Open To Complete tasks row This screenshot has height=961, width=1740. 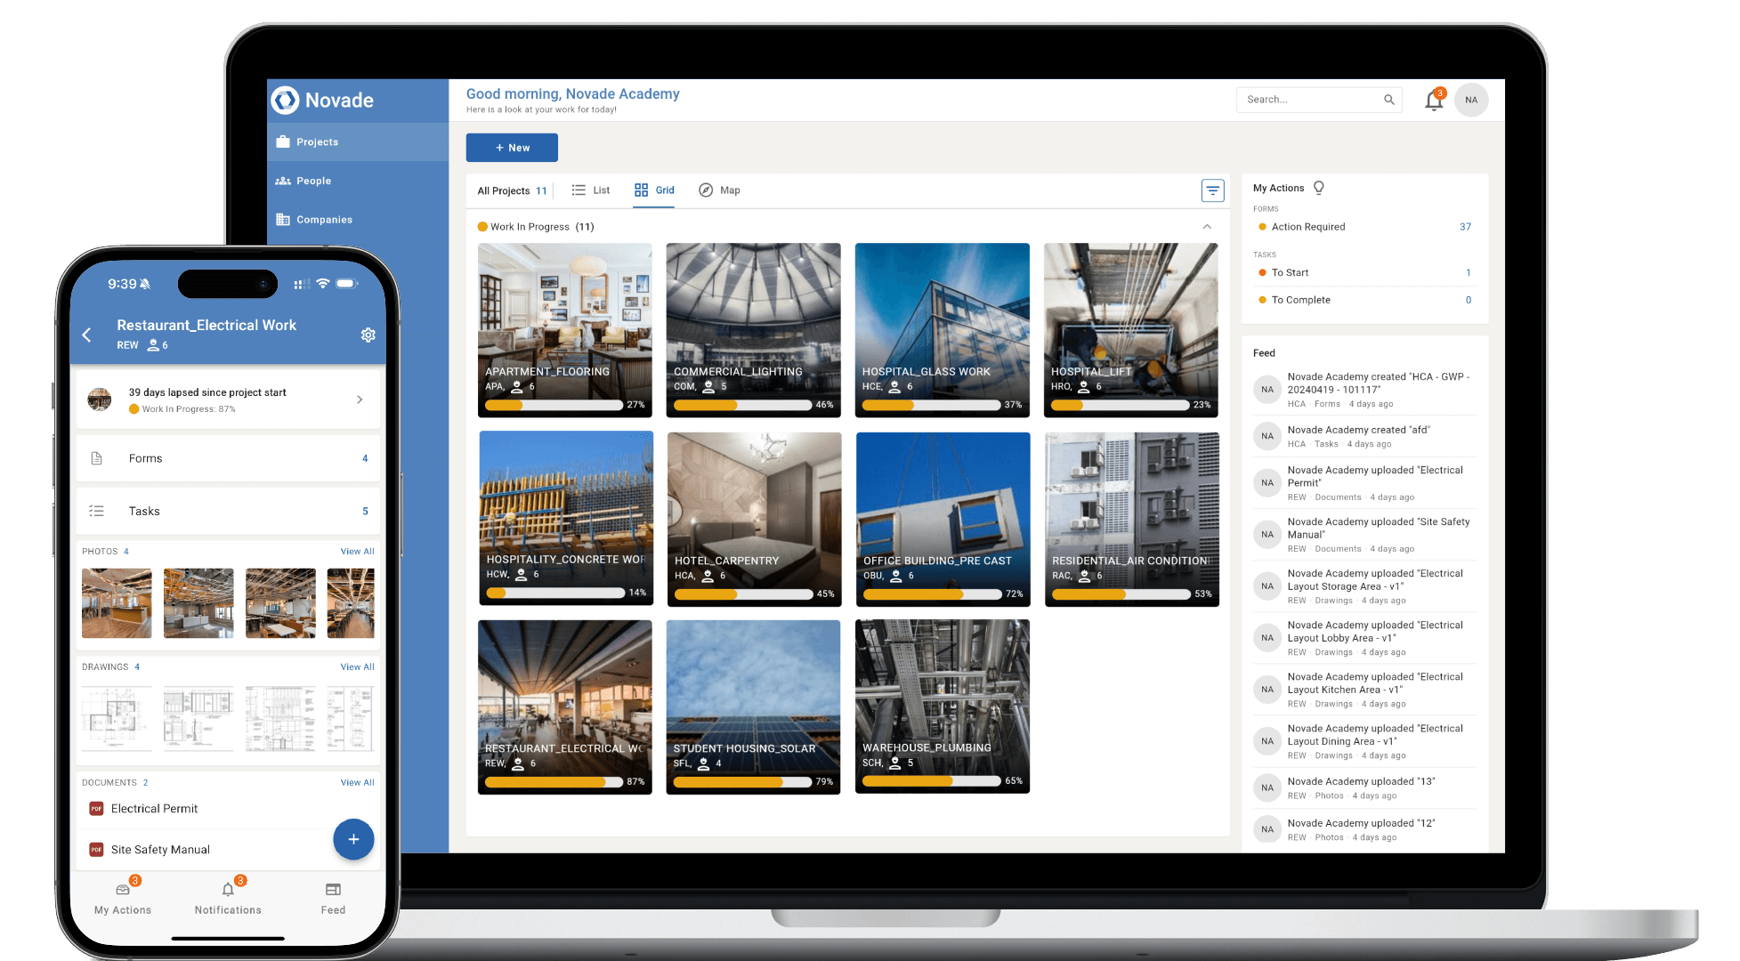[1364, 300]
